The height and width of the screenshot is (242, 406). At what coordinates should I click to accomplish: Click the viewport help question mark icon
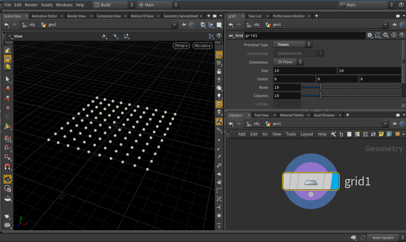pyautogui.click(x=219, y=36)
